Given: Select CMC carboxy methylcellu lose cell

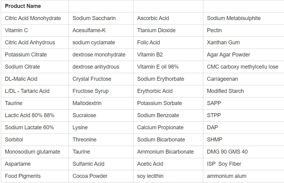Looking at the screenshot, I should pyautogui.click(x=242, y=67).
